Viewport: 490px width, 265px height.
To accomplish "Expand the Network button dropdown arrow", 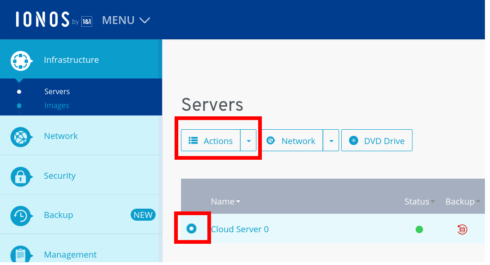I will point(331,141).
